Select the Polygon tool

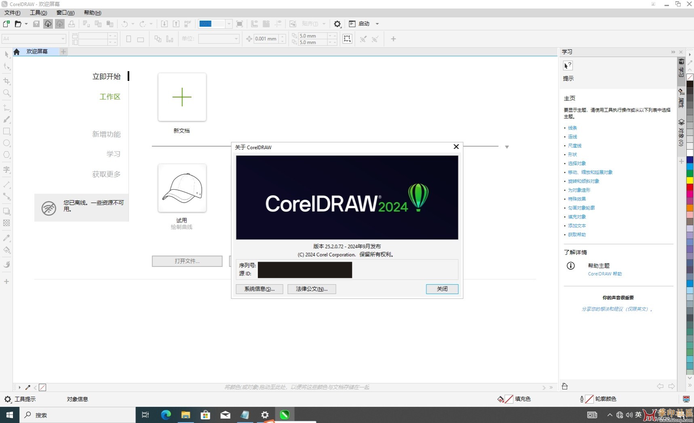point(7,155)
